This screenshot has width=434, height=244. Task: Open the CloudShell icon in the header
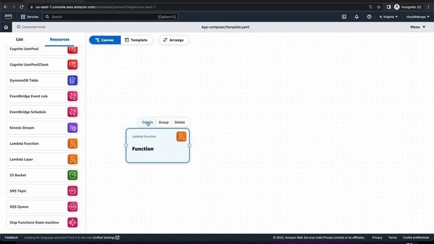(x=344, y=16)
